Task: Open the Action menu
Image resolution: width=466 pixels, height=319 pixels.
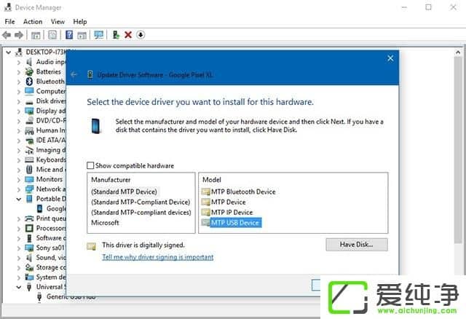Action: [x=33, y=22]
